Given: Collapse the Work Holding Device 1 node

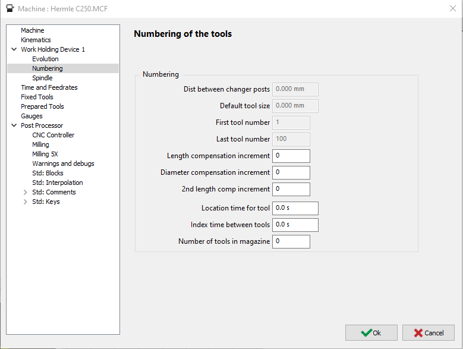Looking at the screenshot, I should click(x=14, y=49).
